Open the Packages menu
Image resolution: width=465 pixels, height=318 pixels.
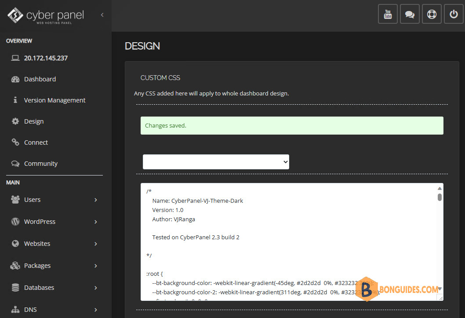(x=37, y=266)
